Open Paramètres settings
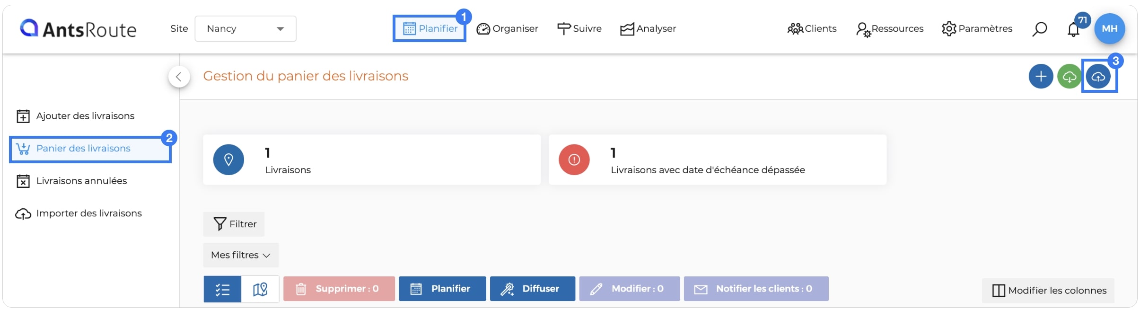This screenshot has height=310, width=1140. (x=977, y=29)
